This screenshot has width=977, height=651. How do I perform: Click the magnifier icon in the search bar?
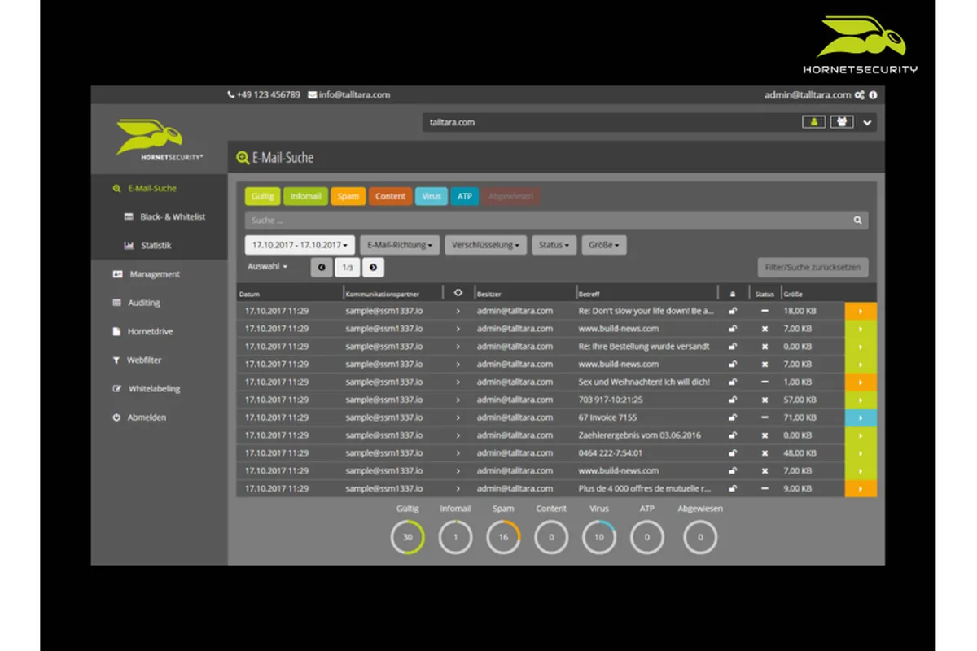tap(857, 220)
